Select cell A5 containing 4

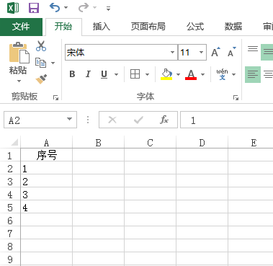click(47, 207)
